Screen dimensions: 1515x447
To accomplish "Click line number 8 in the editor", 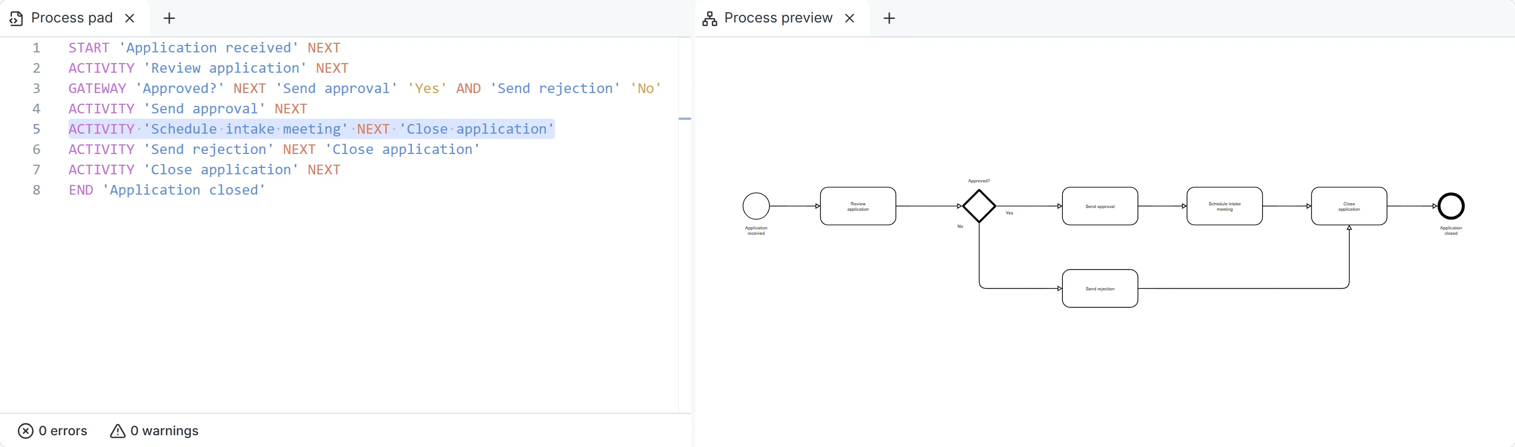I will point(36,190).
